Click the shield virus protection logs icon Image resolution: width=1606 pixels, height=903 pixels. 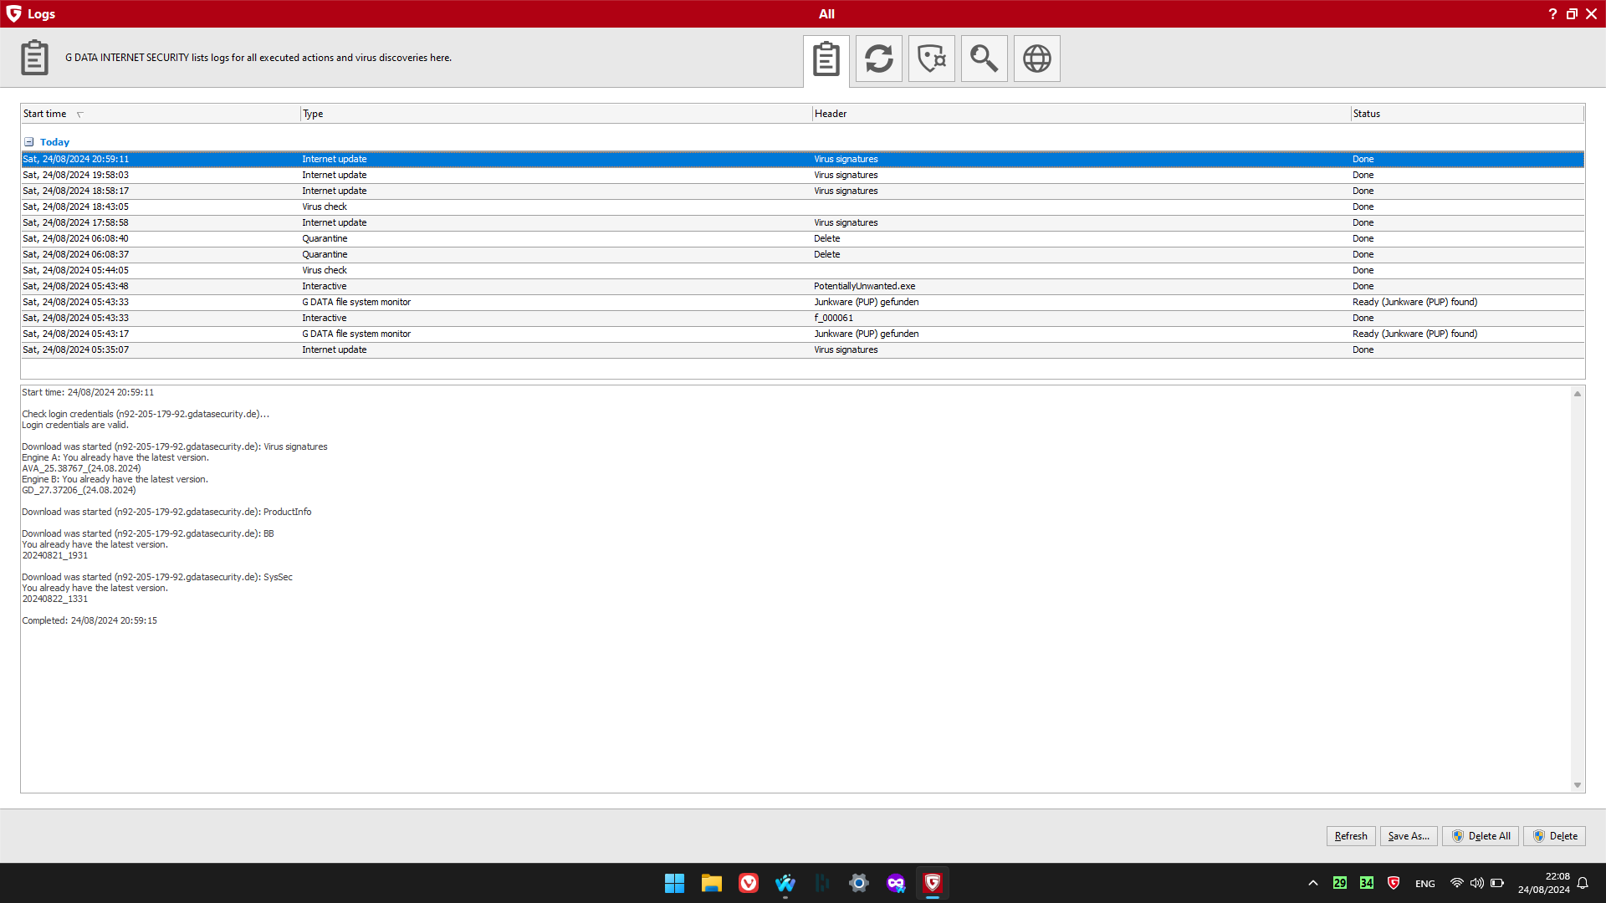pos(931,59)
